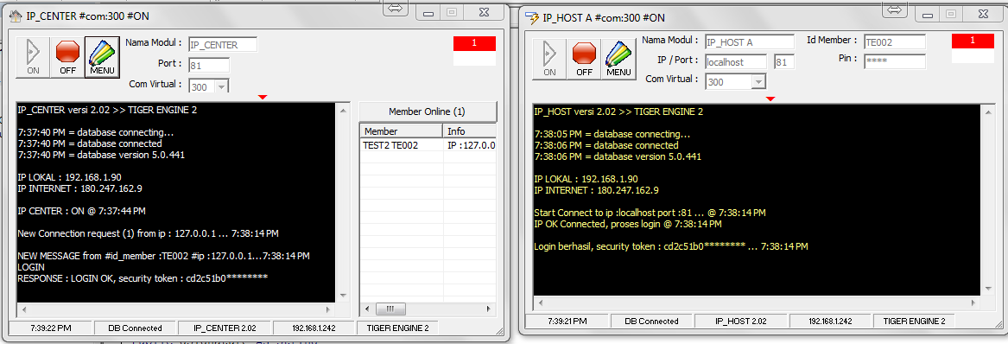Click scroll down arrow in IP_CENTER log
This screenshot has height=344, width=1008.
343,296
